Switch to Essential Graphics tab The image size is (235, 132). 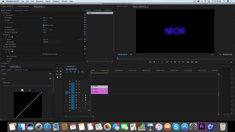coord(23,6)
